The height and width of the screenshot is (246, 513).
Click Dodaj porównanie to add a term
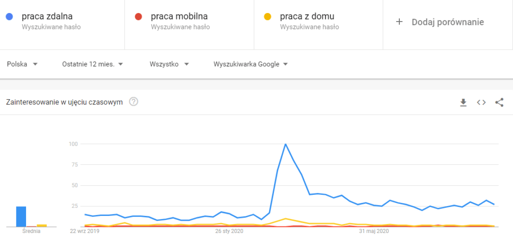coord(447,22)
